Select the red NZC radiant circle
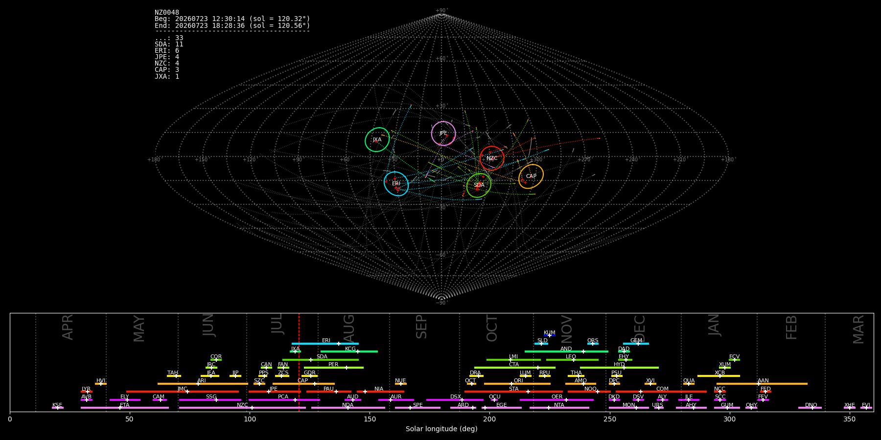 coord(492,158)
